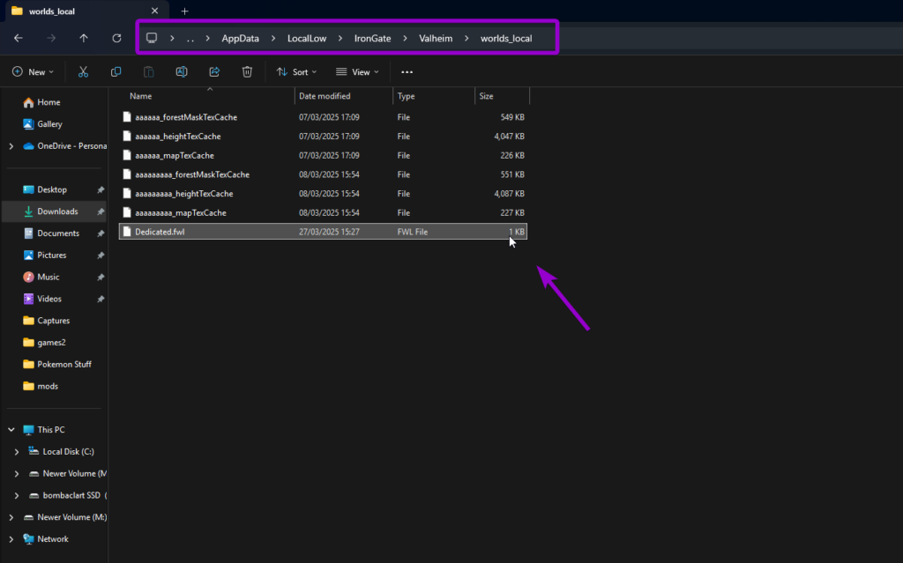
Task: Click the aaaaaa_forestMaskTexCache file icon
Action: (x=127, y=117)
